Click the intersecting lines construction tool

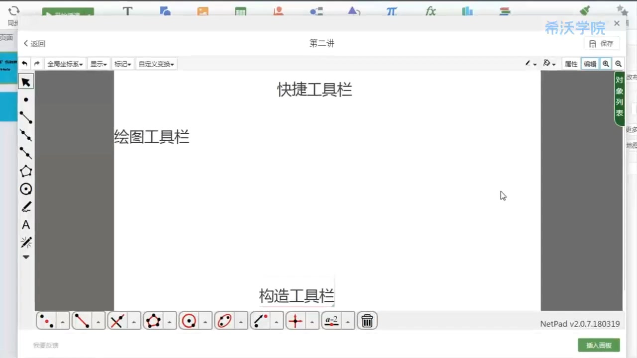click(117, 321)
